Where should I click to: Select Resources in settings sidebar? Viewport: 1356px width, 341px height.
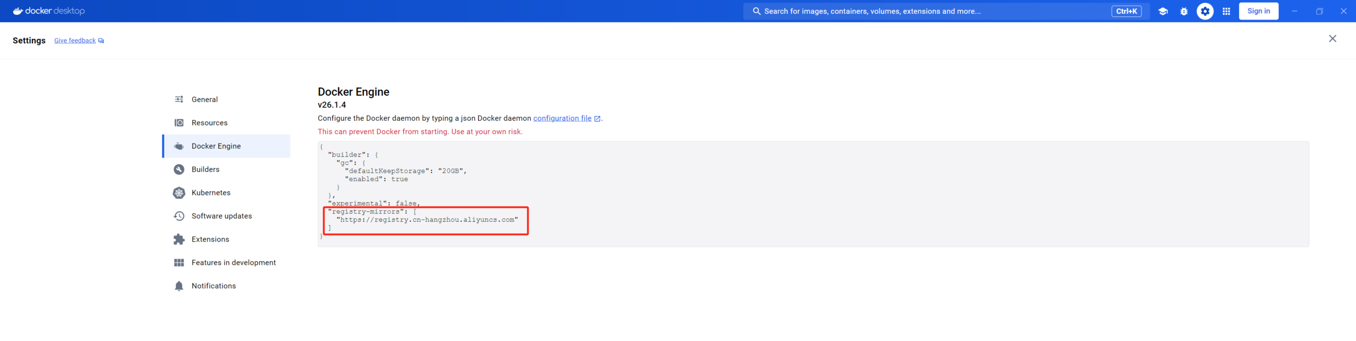209,123
